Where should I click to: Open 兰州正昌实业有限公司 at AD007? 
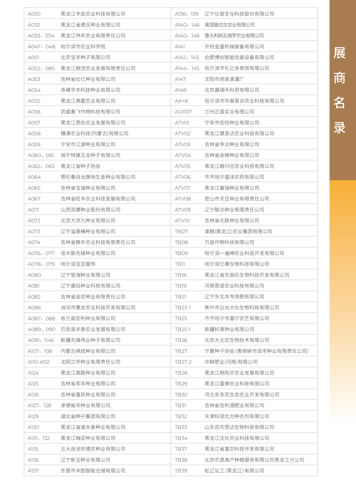click(244, 111)
